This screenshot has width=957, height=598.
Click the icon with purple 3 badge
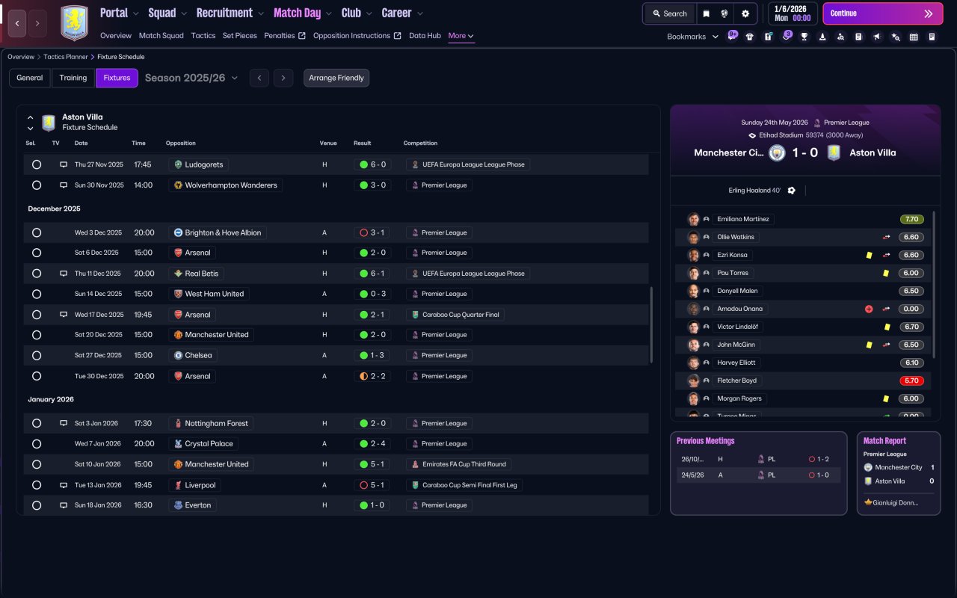pyautogui.click(x=787, y=36)
